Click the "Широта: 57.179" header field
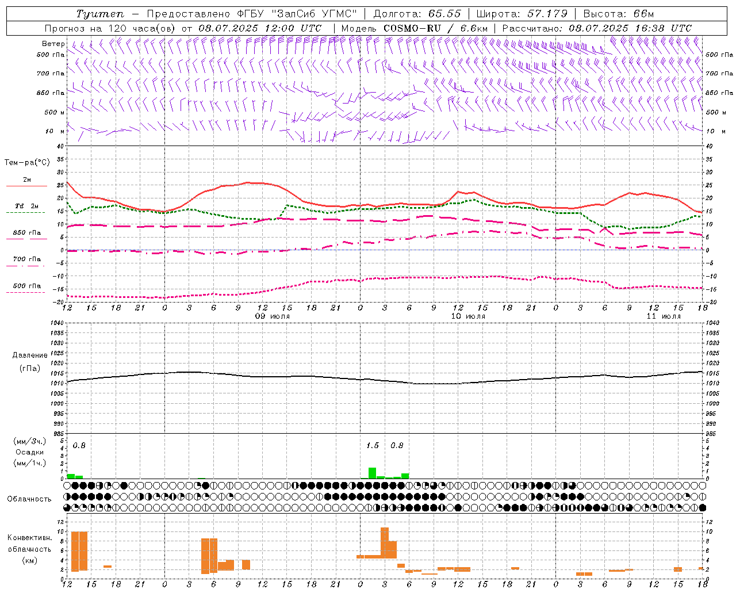 coord(522,14)
